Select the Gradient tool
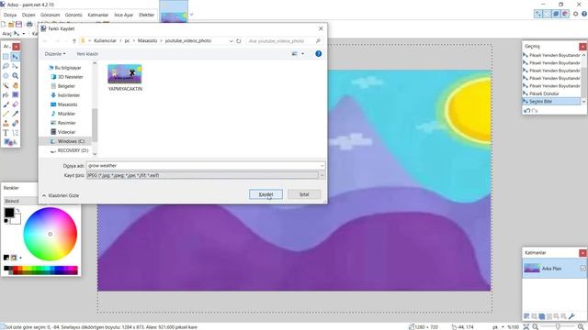Image resolution: width=588 pixels, height=330 pixels. pos(15,94)
